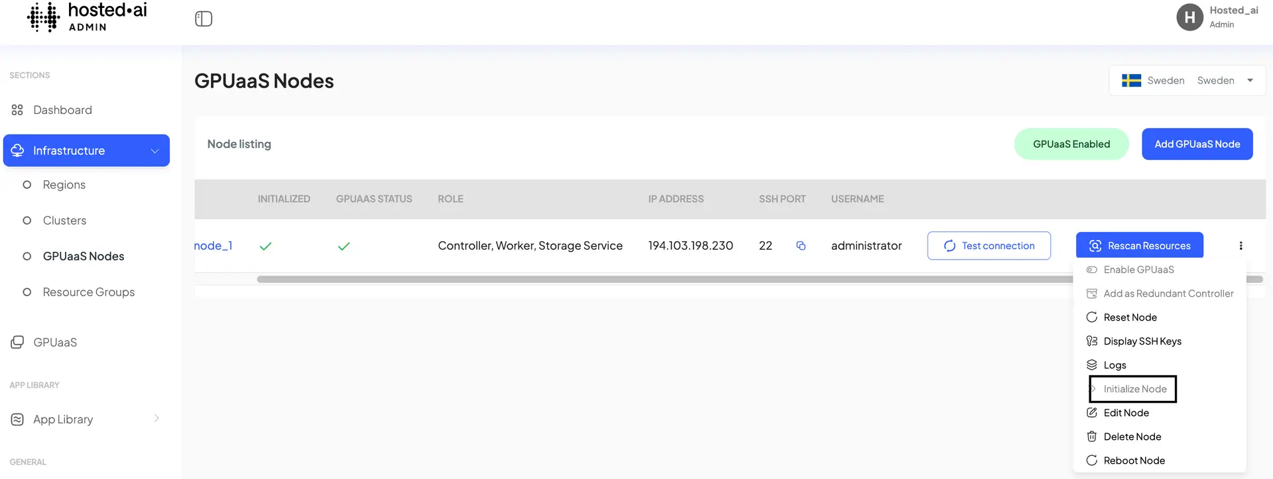1273x479 pixels.
Task: Toggle the sidebar collapse icon
Action: pos(204,19)
